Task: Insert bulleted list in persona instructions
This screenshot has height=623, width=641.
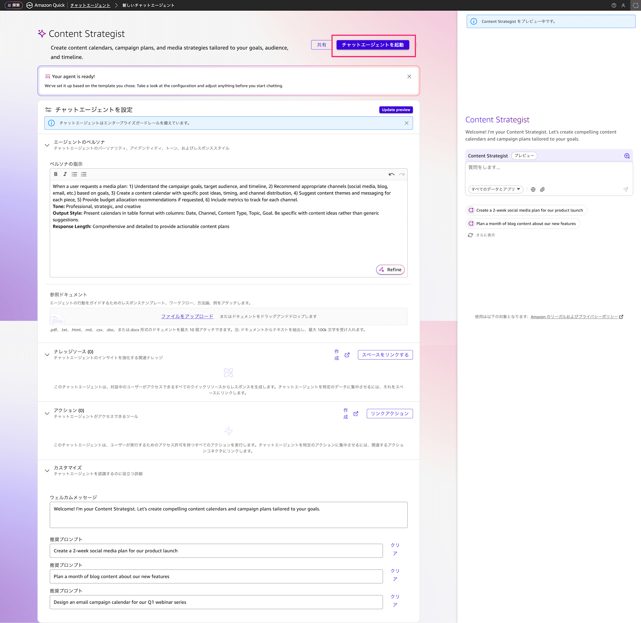Action: 74,174
